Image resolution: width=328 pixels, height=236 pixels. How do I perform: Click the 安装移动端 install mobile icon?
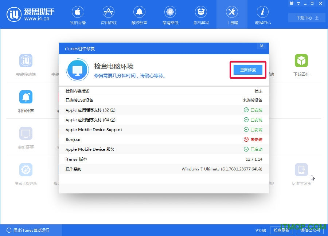26,61
